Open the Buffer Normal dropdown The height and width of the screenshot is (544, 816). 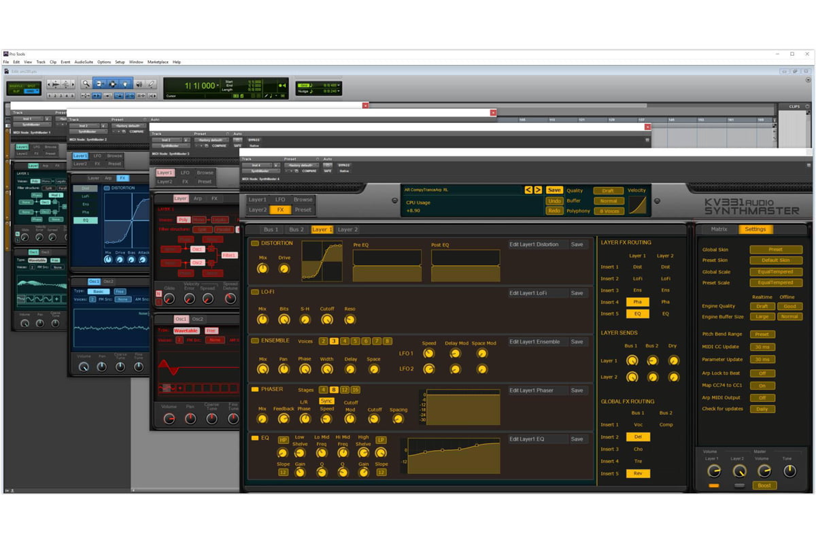[x=608, y=201]
